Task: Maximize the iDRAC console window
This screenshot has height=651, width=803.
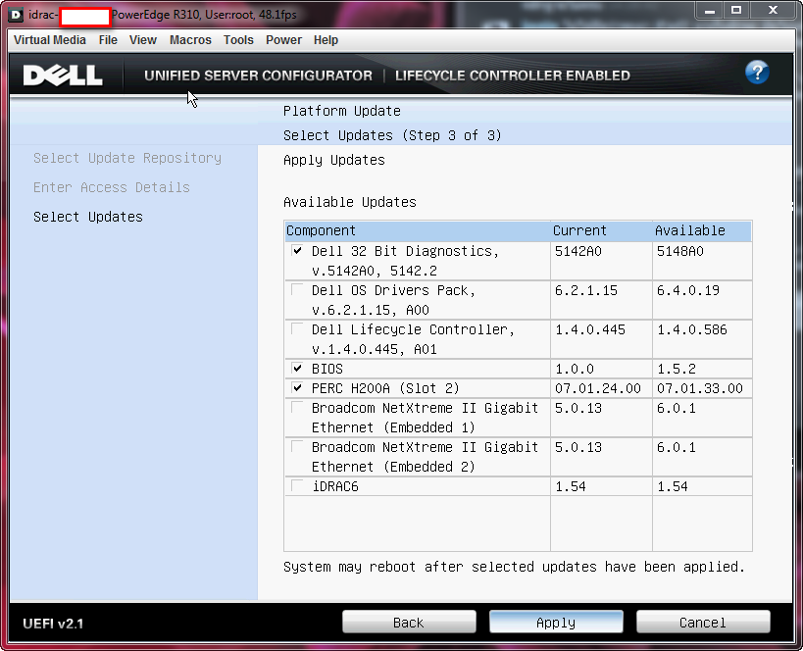Action: click(736, 10)
